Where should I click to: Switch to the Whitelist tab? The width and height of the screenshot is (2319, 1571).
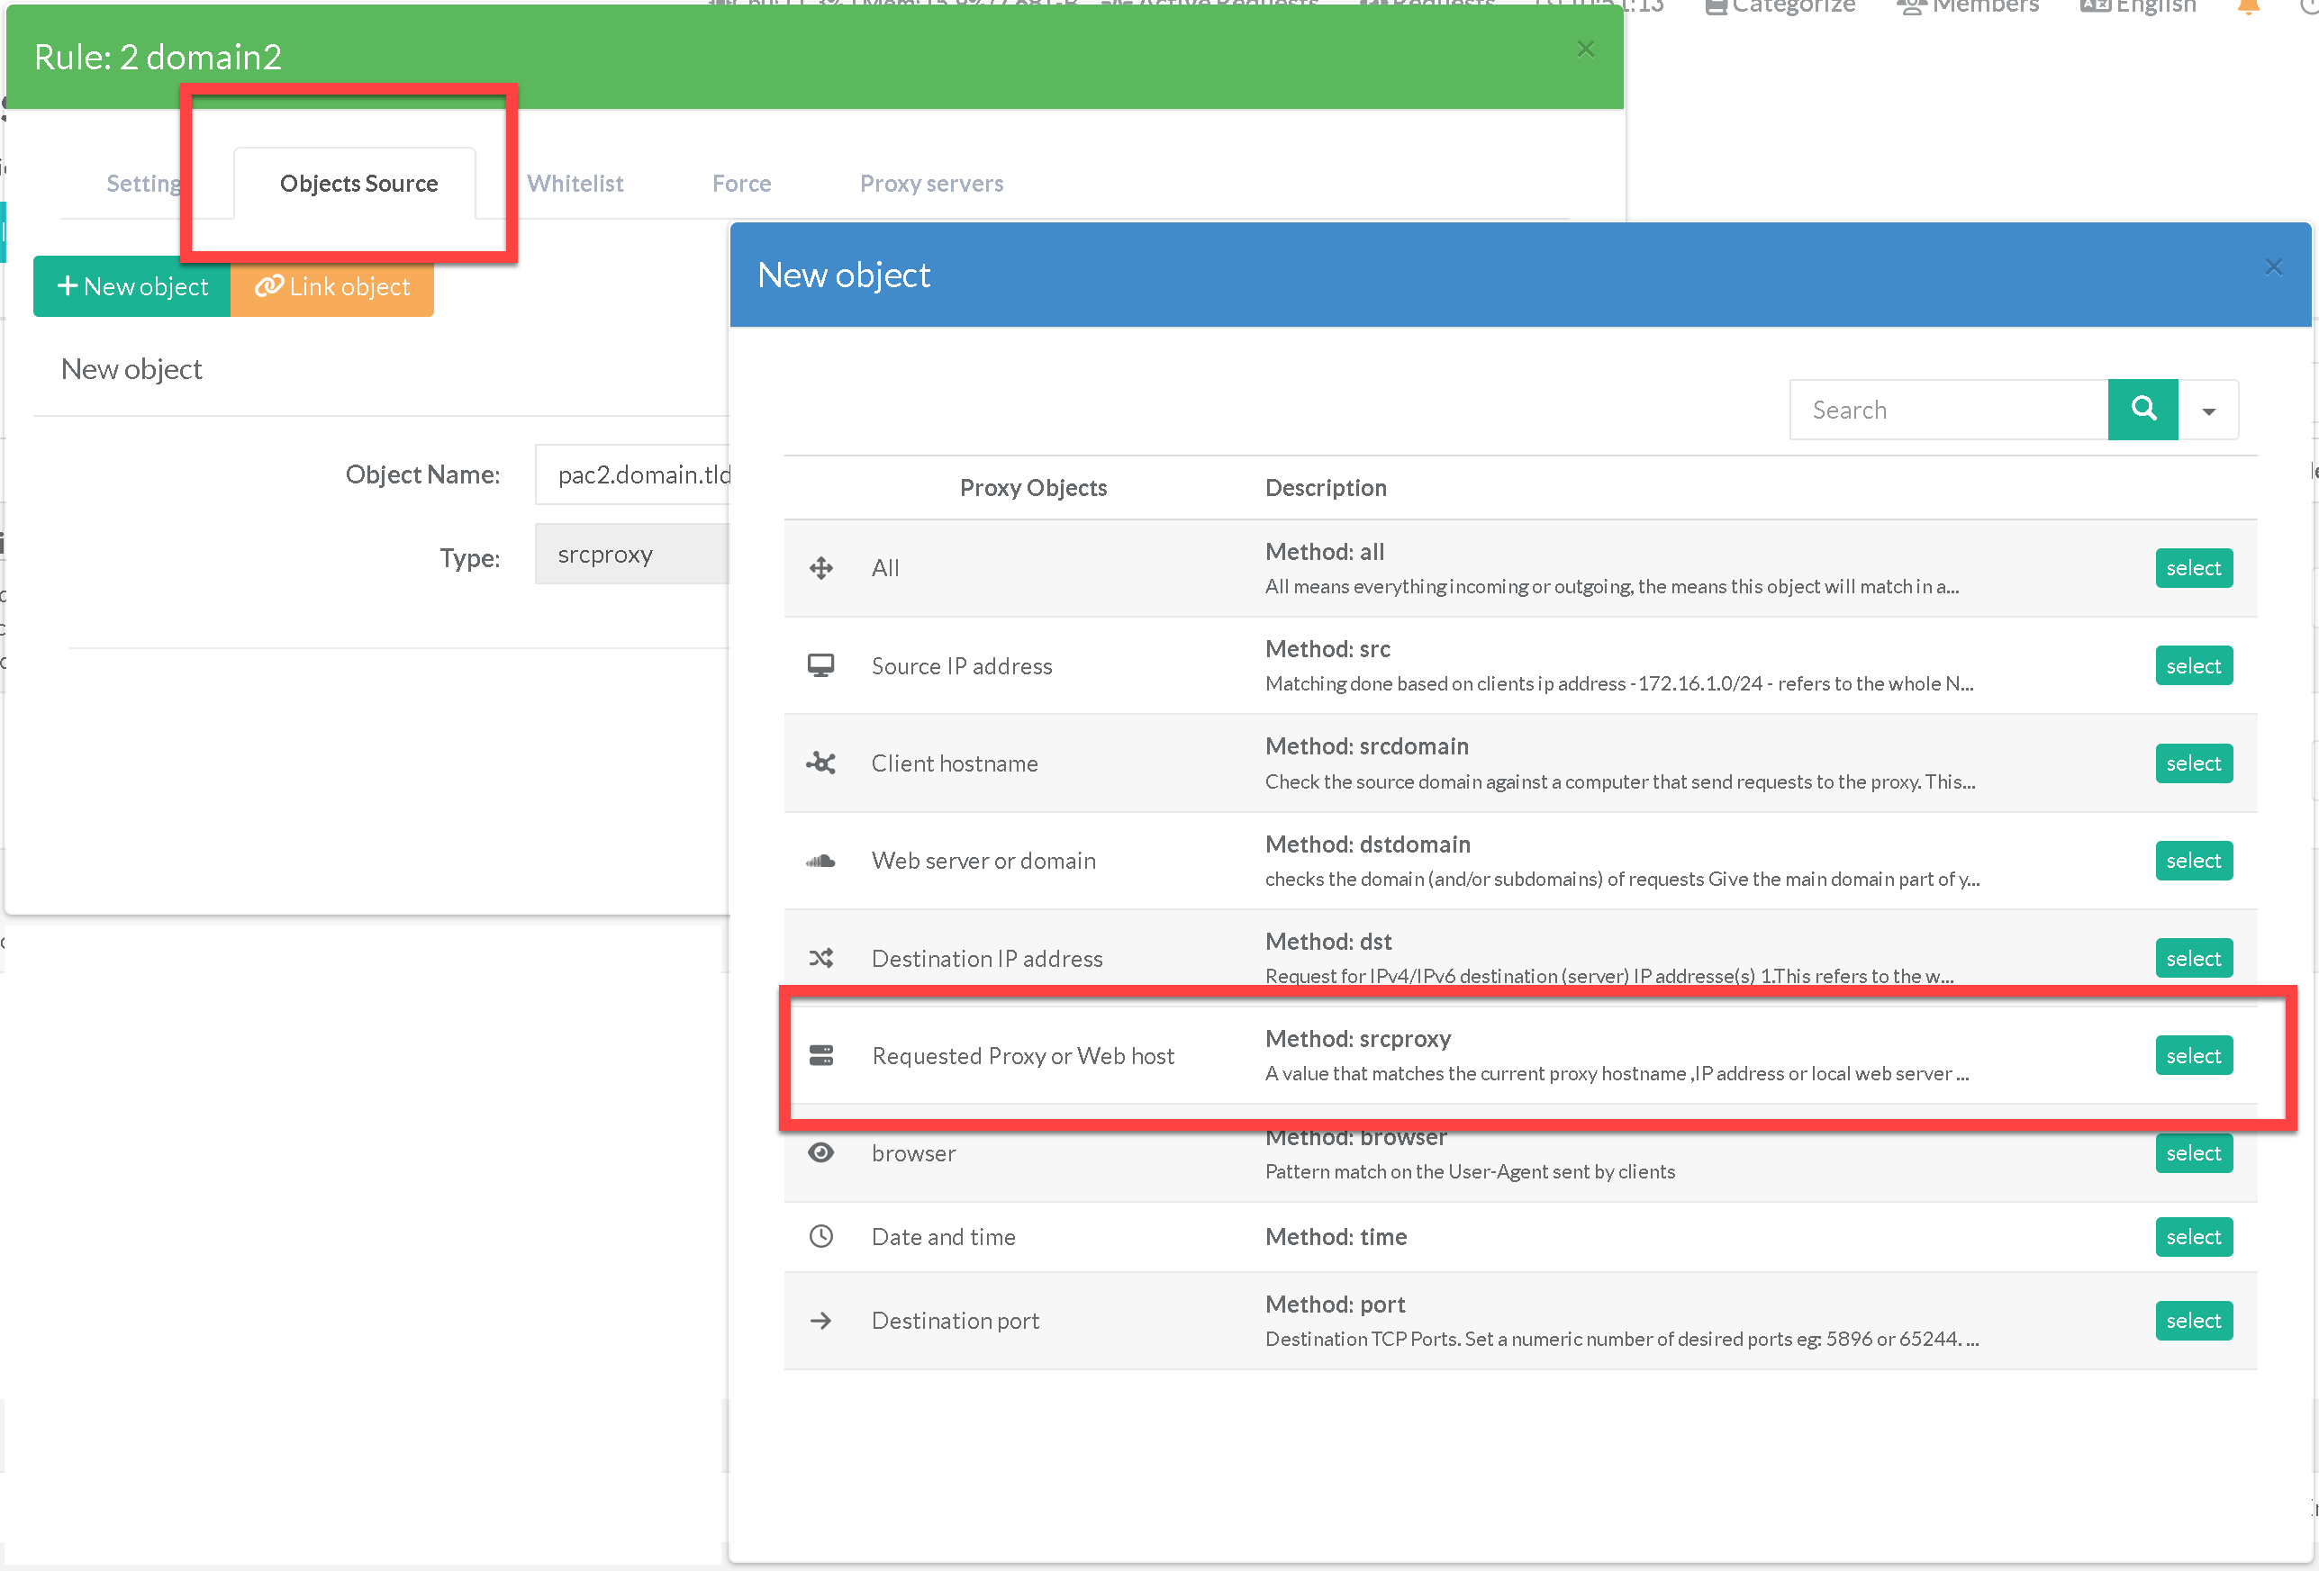point(575,184)
